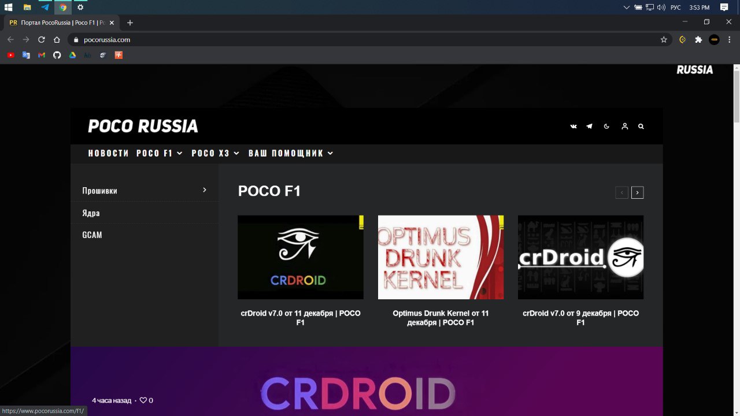
Task: Open File Explorer from the taskbar
Action: pyautogui.click(x=27, y=8)
